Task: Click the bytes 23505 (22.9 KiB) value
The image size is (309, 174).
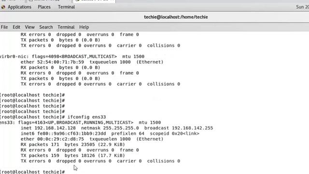Action: [95, 145]
